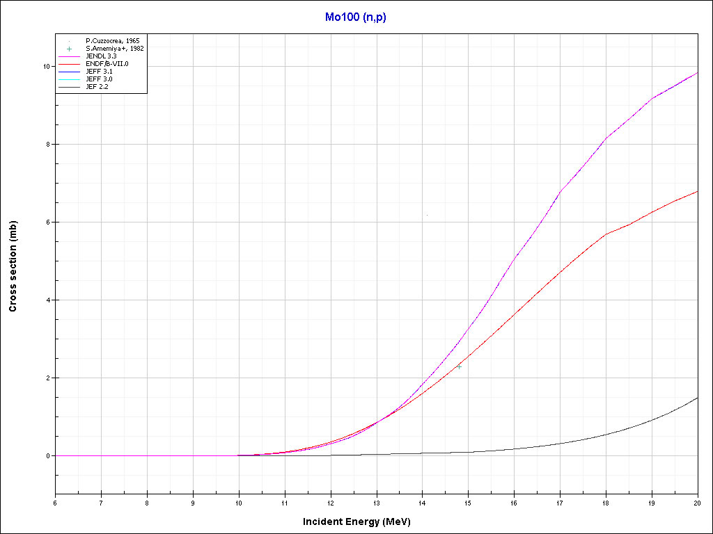Click the green plus marker for S.Amemiya

point(70,49)
